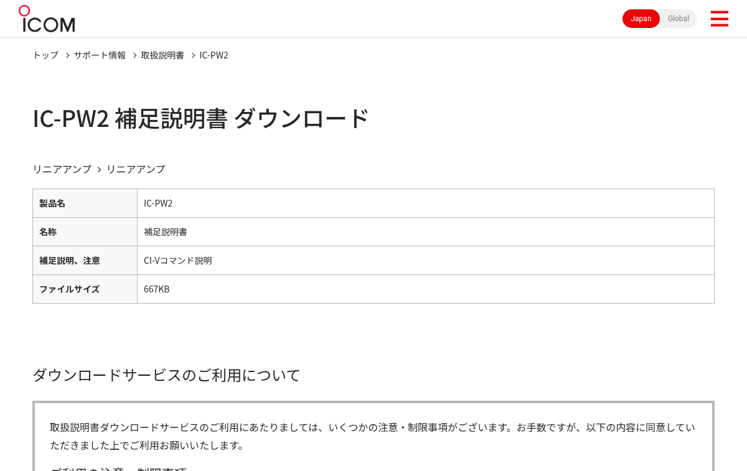Go to トップ breadcrumb link
The height and width of the screenshot is (471, 747).
click(x=45, y=55)
